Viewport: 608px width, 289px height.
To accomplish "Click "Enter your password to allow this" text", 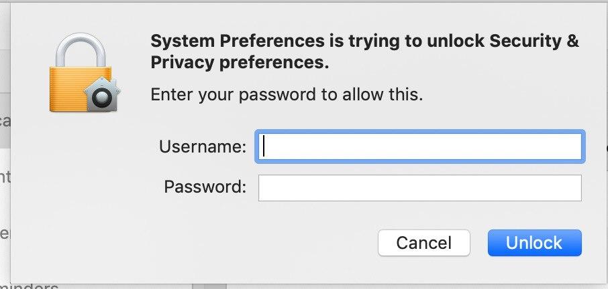I will tap(287, 94).
